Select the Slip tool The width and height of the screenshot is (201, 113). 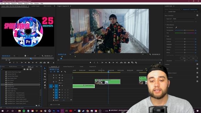click(x=45, y=79)
